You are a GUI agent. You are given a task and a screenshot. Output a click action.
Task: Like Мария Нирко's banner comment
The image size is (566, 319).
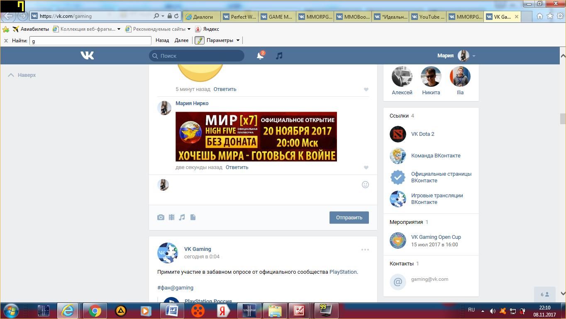[366, 167]
